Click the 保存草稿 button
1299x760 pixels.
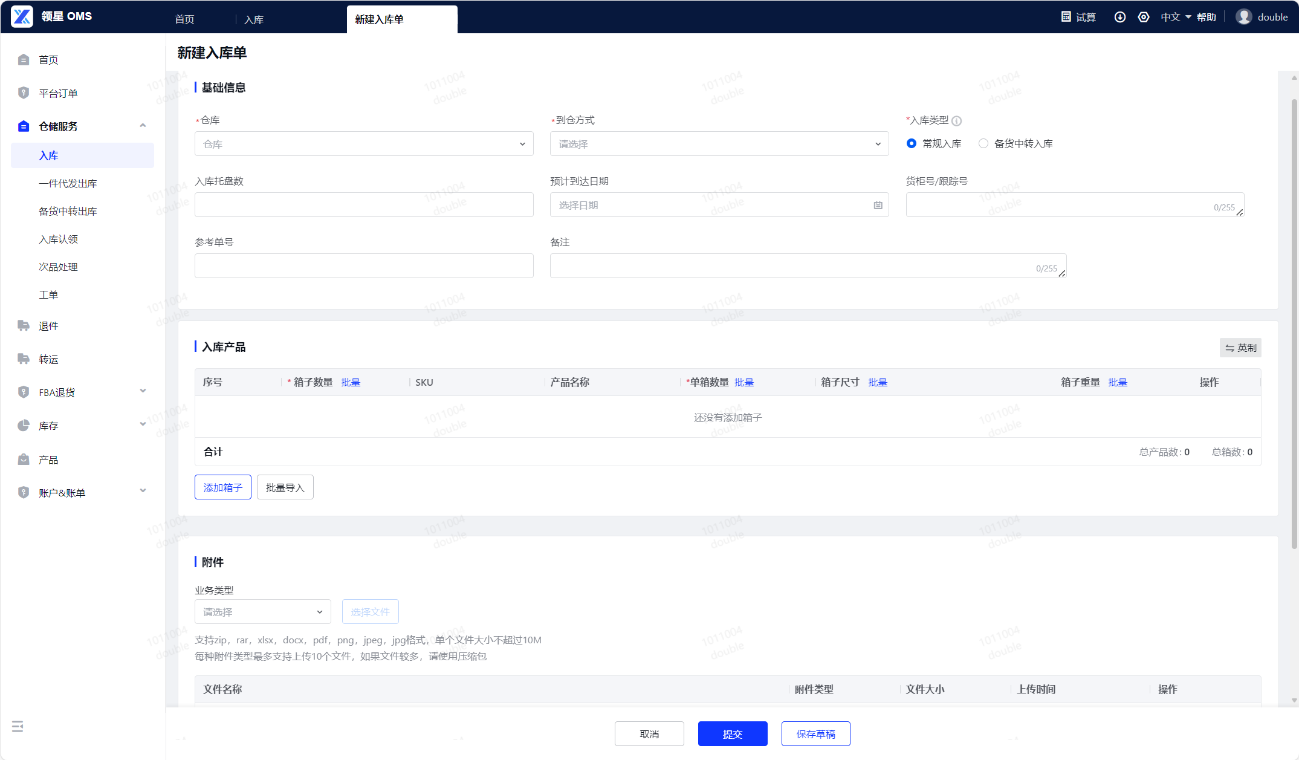coord(816,734)
